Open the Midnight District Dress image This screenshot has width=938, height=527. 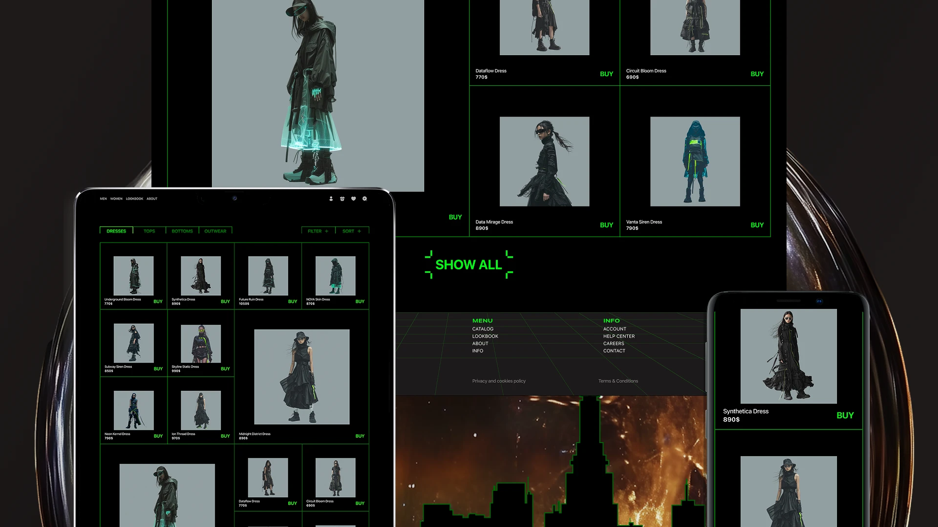(x=301, y=377)
